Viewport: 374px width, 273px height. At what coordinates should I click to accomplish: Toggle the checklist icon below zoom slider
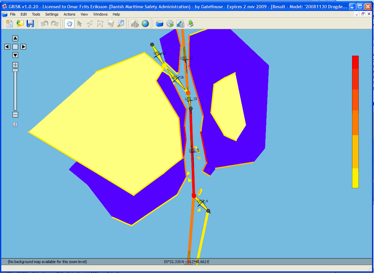tap(15, 125)
